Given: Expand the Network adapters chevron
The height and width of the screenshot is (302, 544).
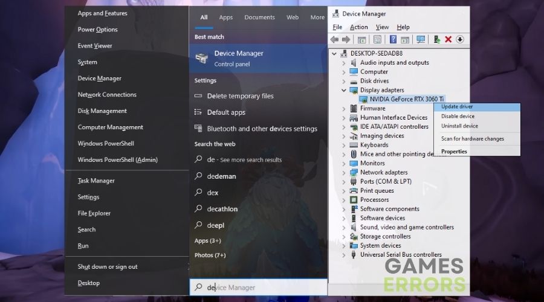Looking at the screenshot, I should click(344, 172).
